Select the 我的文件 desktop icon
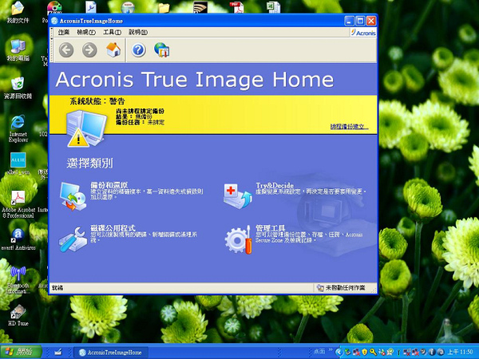The height and width of the screenshot is (359, 479). [x=18, y=12]
